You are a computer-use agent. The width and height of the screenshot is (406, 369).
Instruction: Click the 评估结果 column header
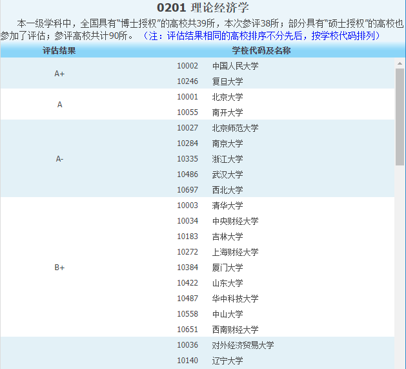(59, 50)
